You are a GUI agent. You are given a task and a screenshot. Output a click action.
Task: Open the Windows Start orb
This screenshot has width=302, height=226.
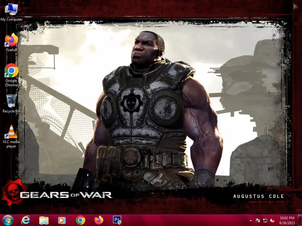point(8,220)
